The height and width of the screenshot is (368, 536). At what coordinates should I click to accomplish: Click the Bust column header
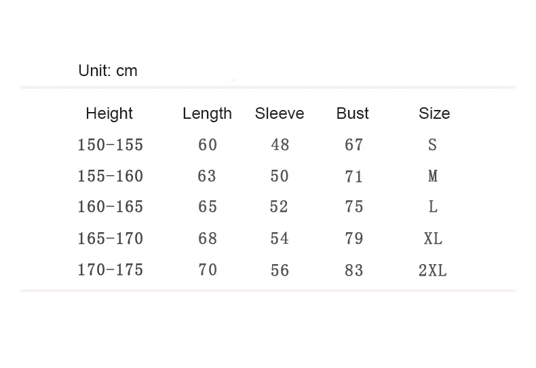pos(352,113)
